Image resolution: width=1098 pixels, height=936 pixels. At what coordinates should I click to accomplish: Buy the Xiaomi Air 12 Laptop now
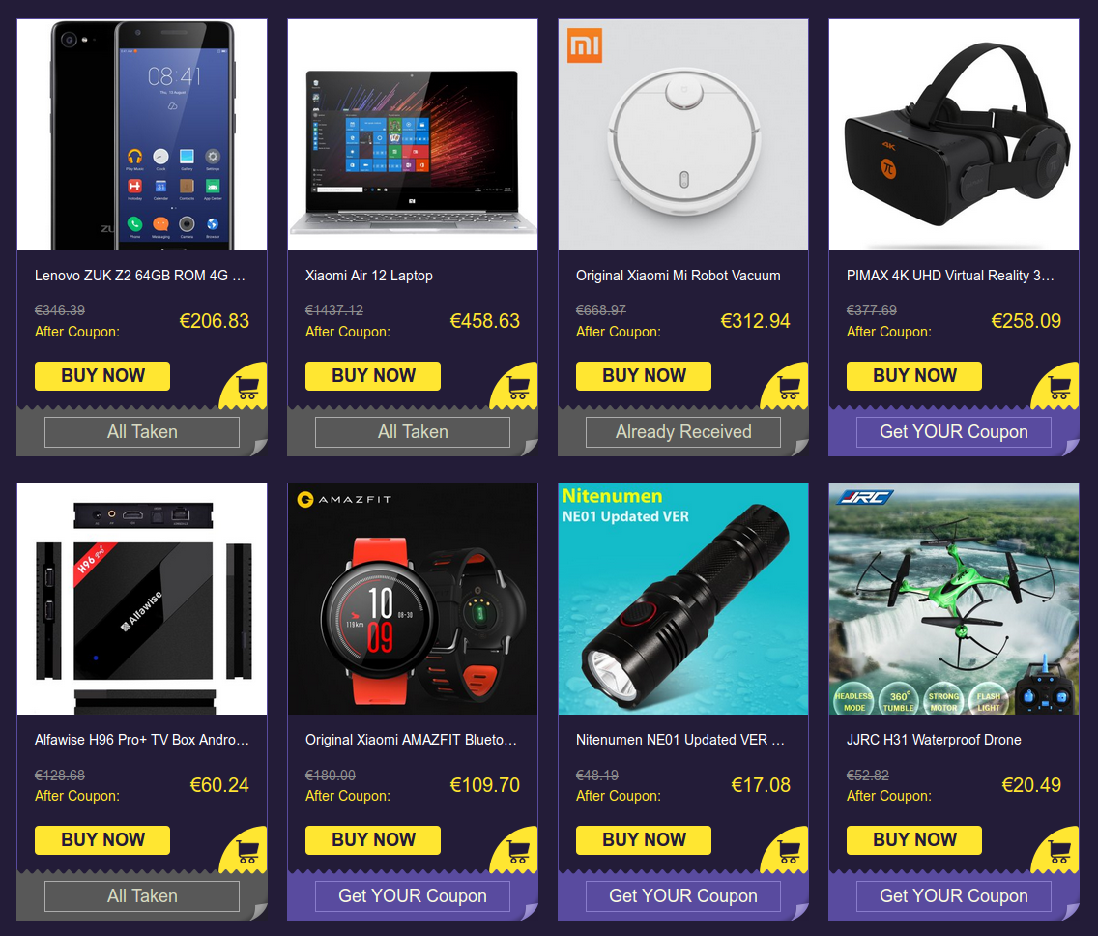pos(373,376)
